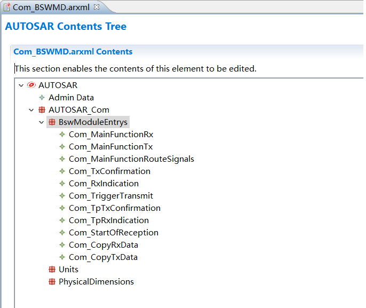This screenshot has width=366, height=308.
Task: Select the Com_TpRxIndication entry
Action: (108, 220)
